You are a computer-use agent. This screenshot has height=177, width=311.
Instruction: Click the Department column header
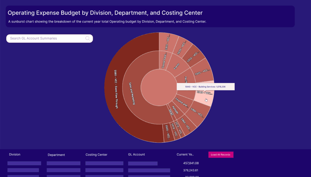point(56,155)
